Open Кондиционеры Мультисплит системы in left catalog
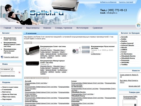The image size is (141, 106). (10, 51)
